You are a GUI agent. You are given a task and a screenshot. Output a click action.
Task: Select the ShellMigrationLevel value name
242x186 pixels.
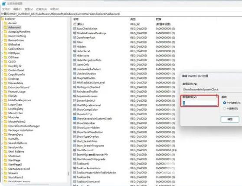tap(89, 105)
